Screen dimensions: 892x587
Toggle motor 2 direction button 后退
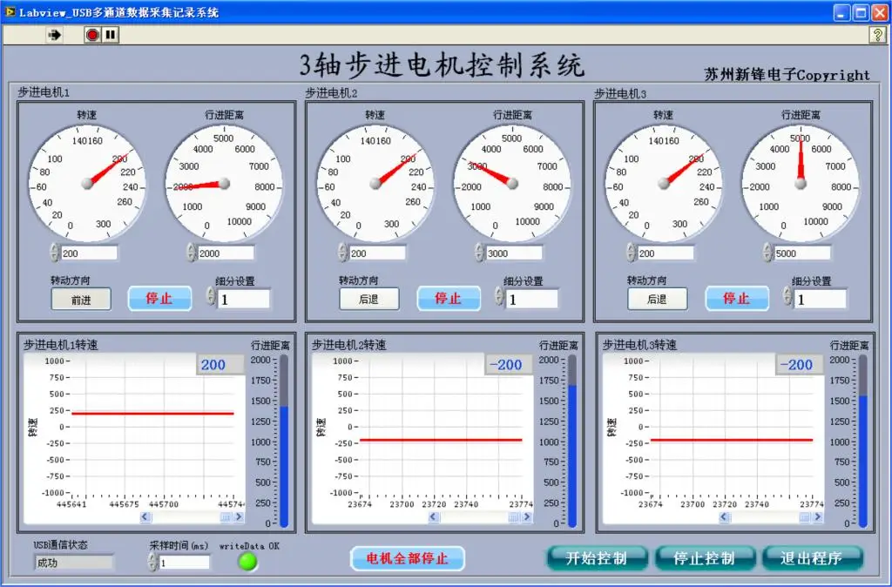(369, 300)
